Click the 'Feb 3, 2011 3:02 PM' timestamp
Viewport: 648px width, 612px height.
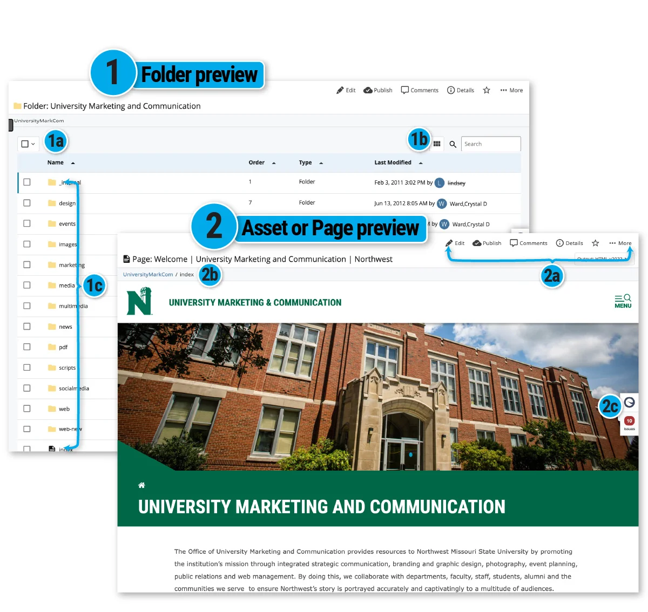tap(400, 182)
